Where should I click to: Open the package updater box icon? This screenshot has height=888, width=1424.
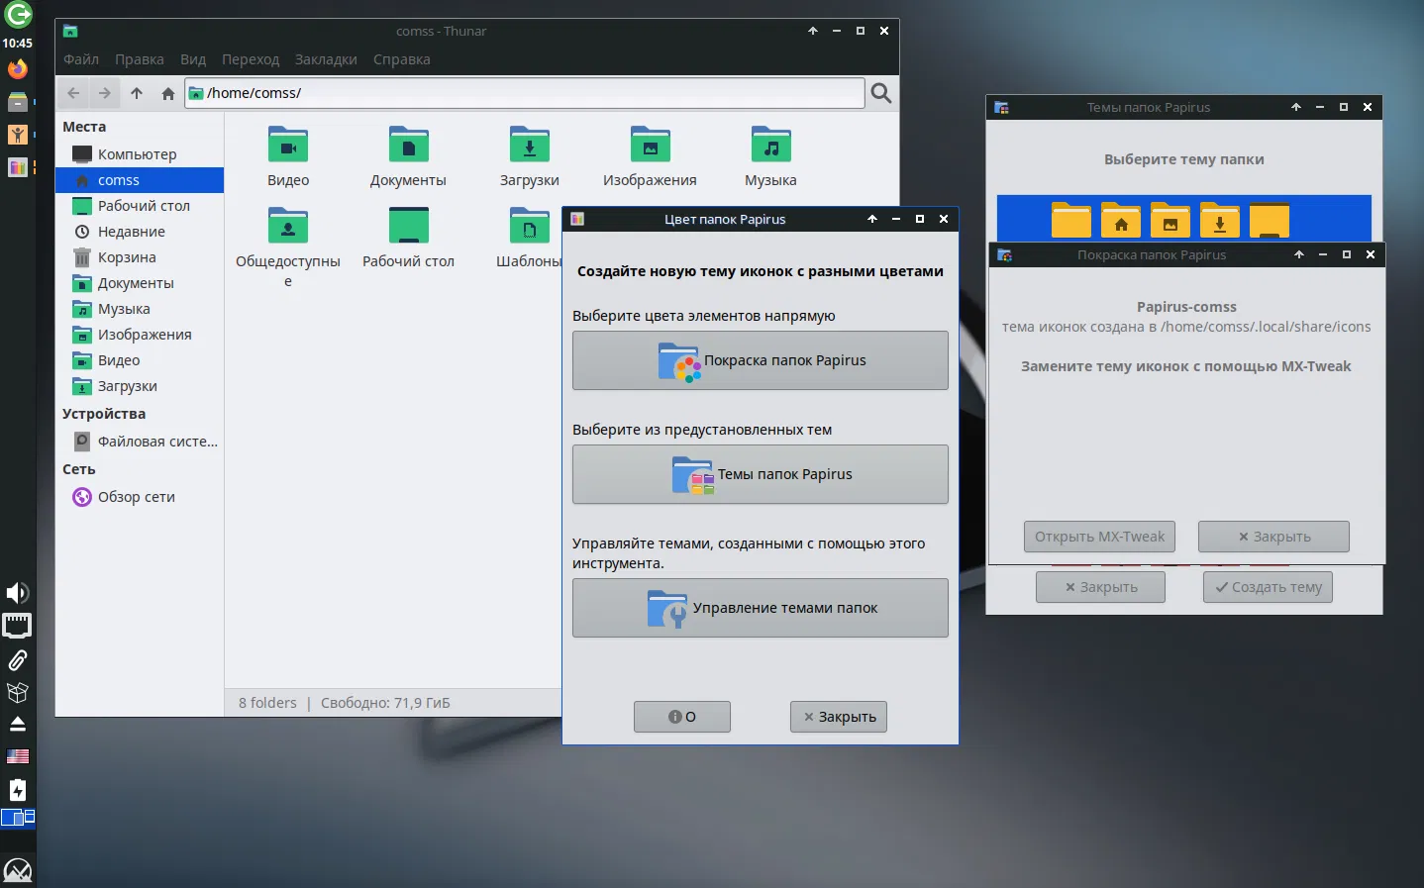pos(18,692)
